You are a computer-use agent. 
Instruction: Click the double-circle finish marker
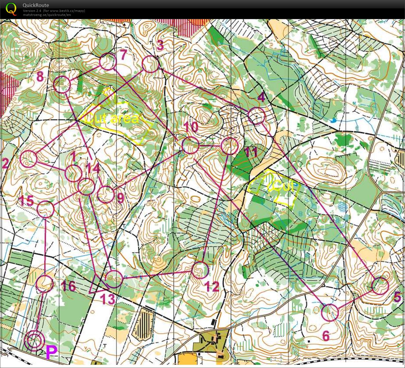tap(34, 340)
